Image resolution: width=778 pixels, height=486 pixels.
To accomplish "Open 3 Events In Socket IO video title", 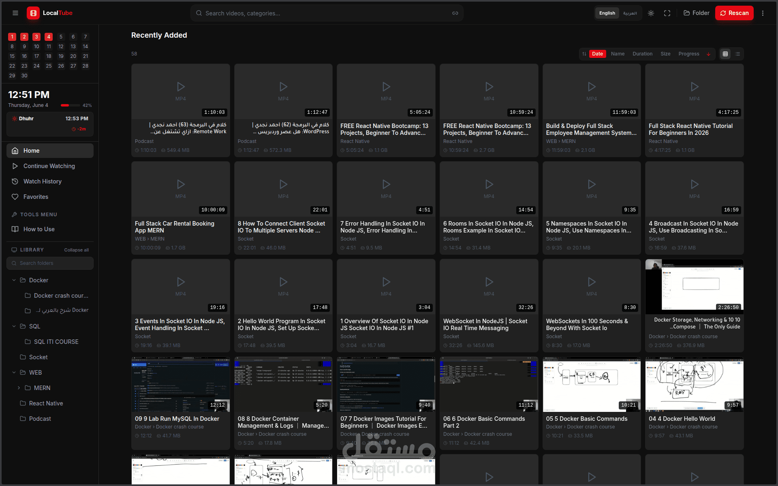I will pos(180,325).
